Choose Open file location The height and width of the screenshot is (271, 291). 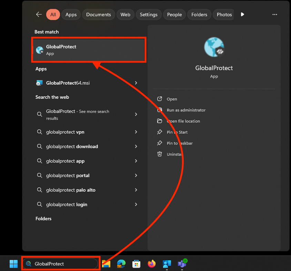183,121
